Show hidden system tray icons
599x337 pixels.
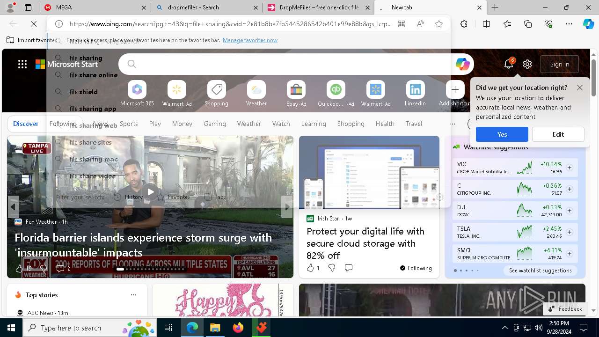[504, 328]
